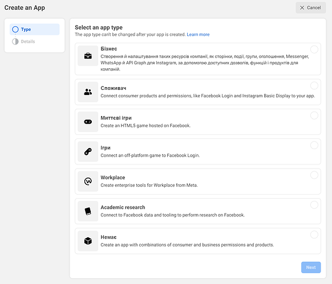Select the Миттєві ігри radio button

tap(314, 116)
